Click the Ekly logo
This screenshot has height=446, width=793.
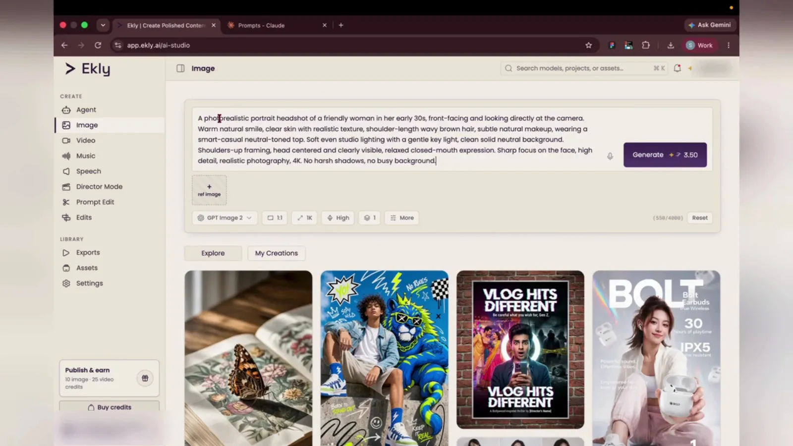88,69
